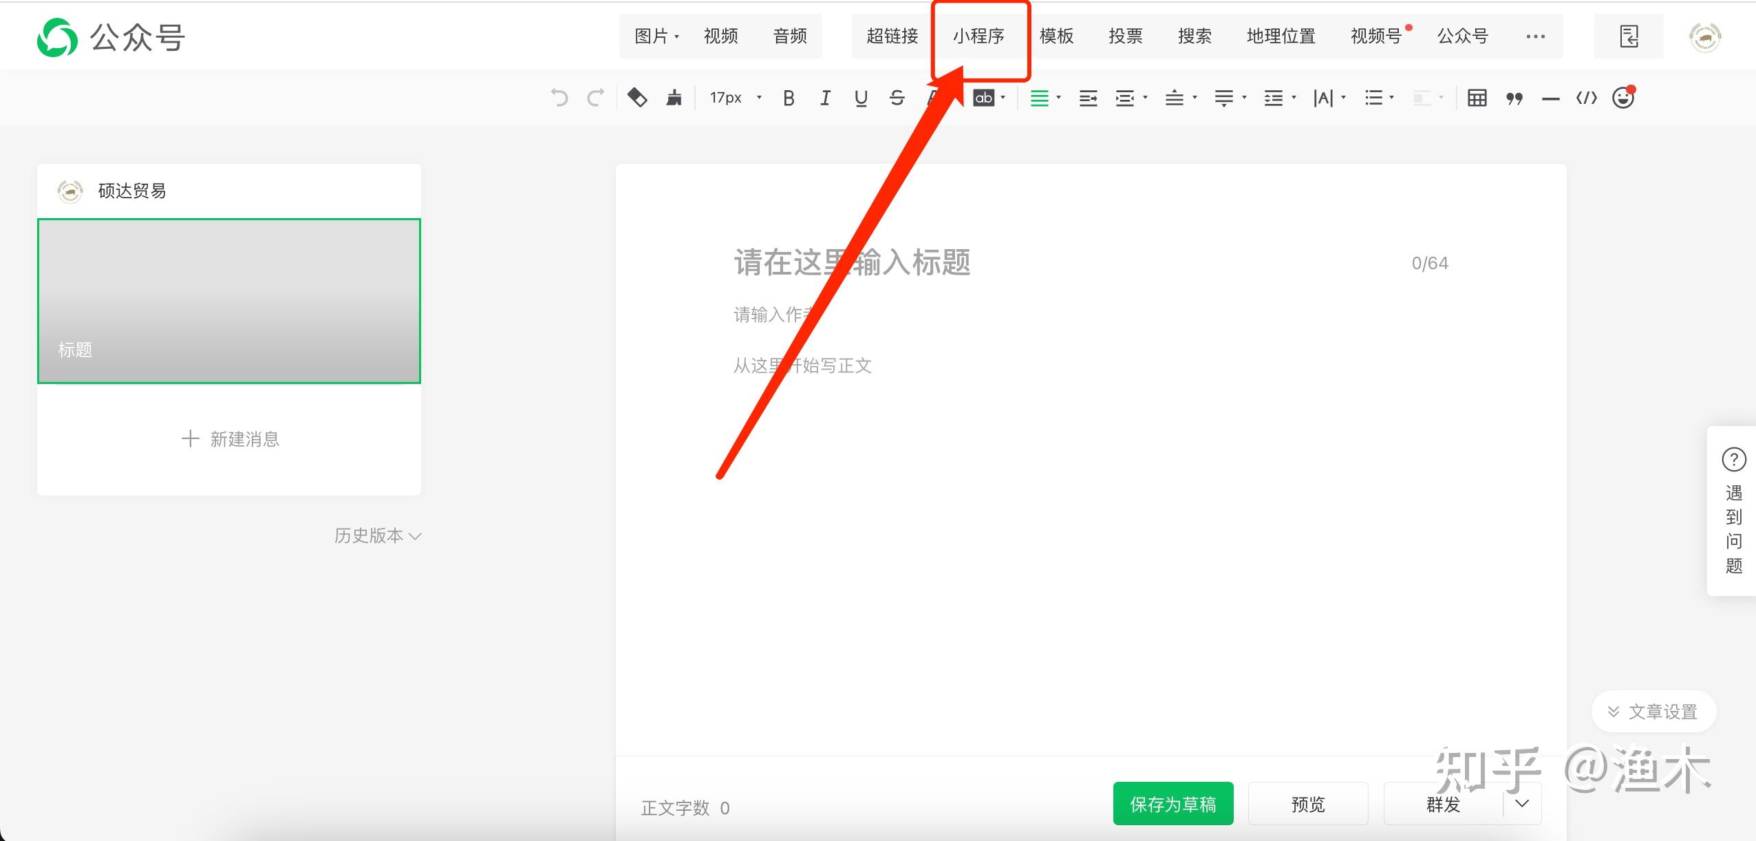Expand the 历史版本 history list

click(x=377, y=535)
